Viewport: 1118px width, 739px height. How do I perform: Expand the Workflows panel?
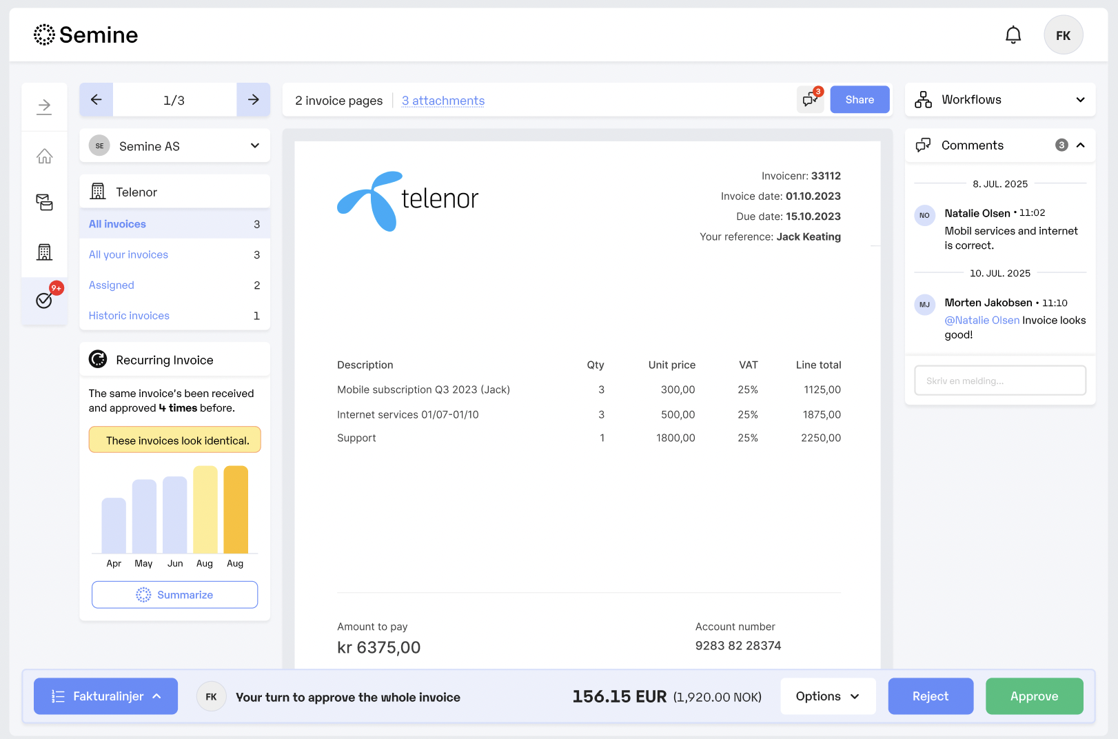[1080, 100]
